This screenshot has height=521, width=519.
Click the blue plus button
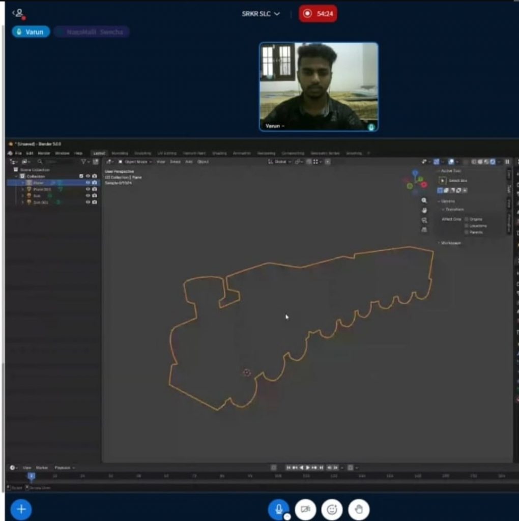pos(21,509)
